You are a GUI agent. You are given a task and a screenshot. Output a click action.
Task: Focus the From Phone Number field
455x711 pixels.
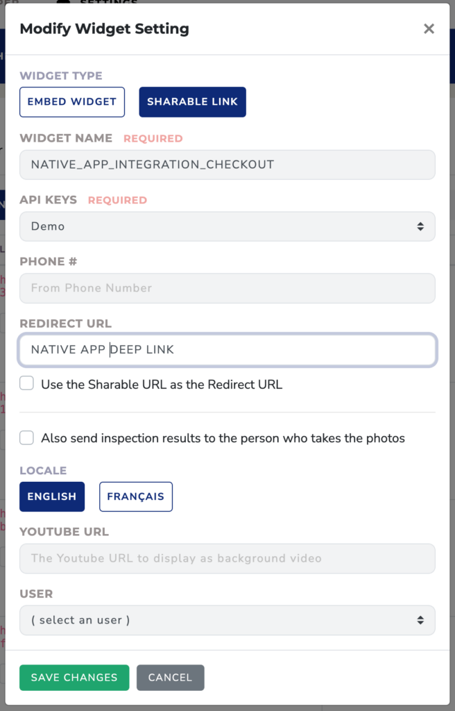click(x=227, y=288)
